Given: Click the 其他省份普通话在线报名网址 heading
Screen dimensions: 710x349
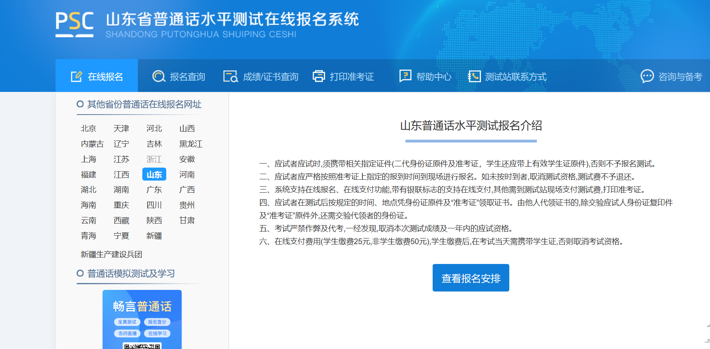Looking at the screenshot, I should [x=144, y=104].
